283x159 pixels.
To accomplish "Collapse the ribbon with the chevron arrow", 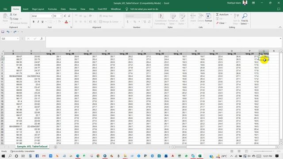I will pos(280,27).
